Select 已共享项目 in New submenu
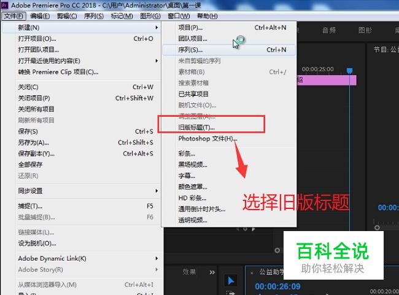This screenshot has height=295, width=399. pyautogui.click(x=229, y=94)
